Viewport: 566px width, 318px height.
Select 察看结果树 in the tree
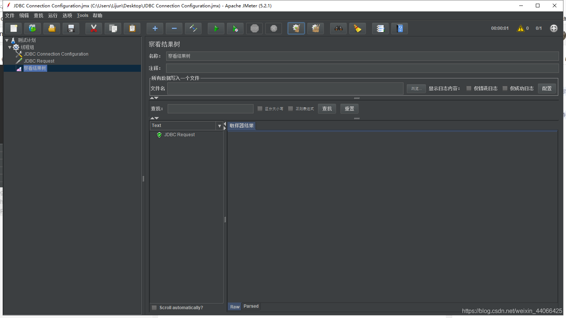(35, 68)
